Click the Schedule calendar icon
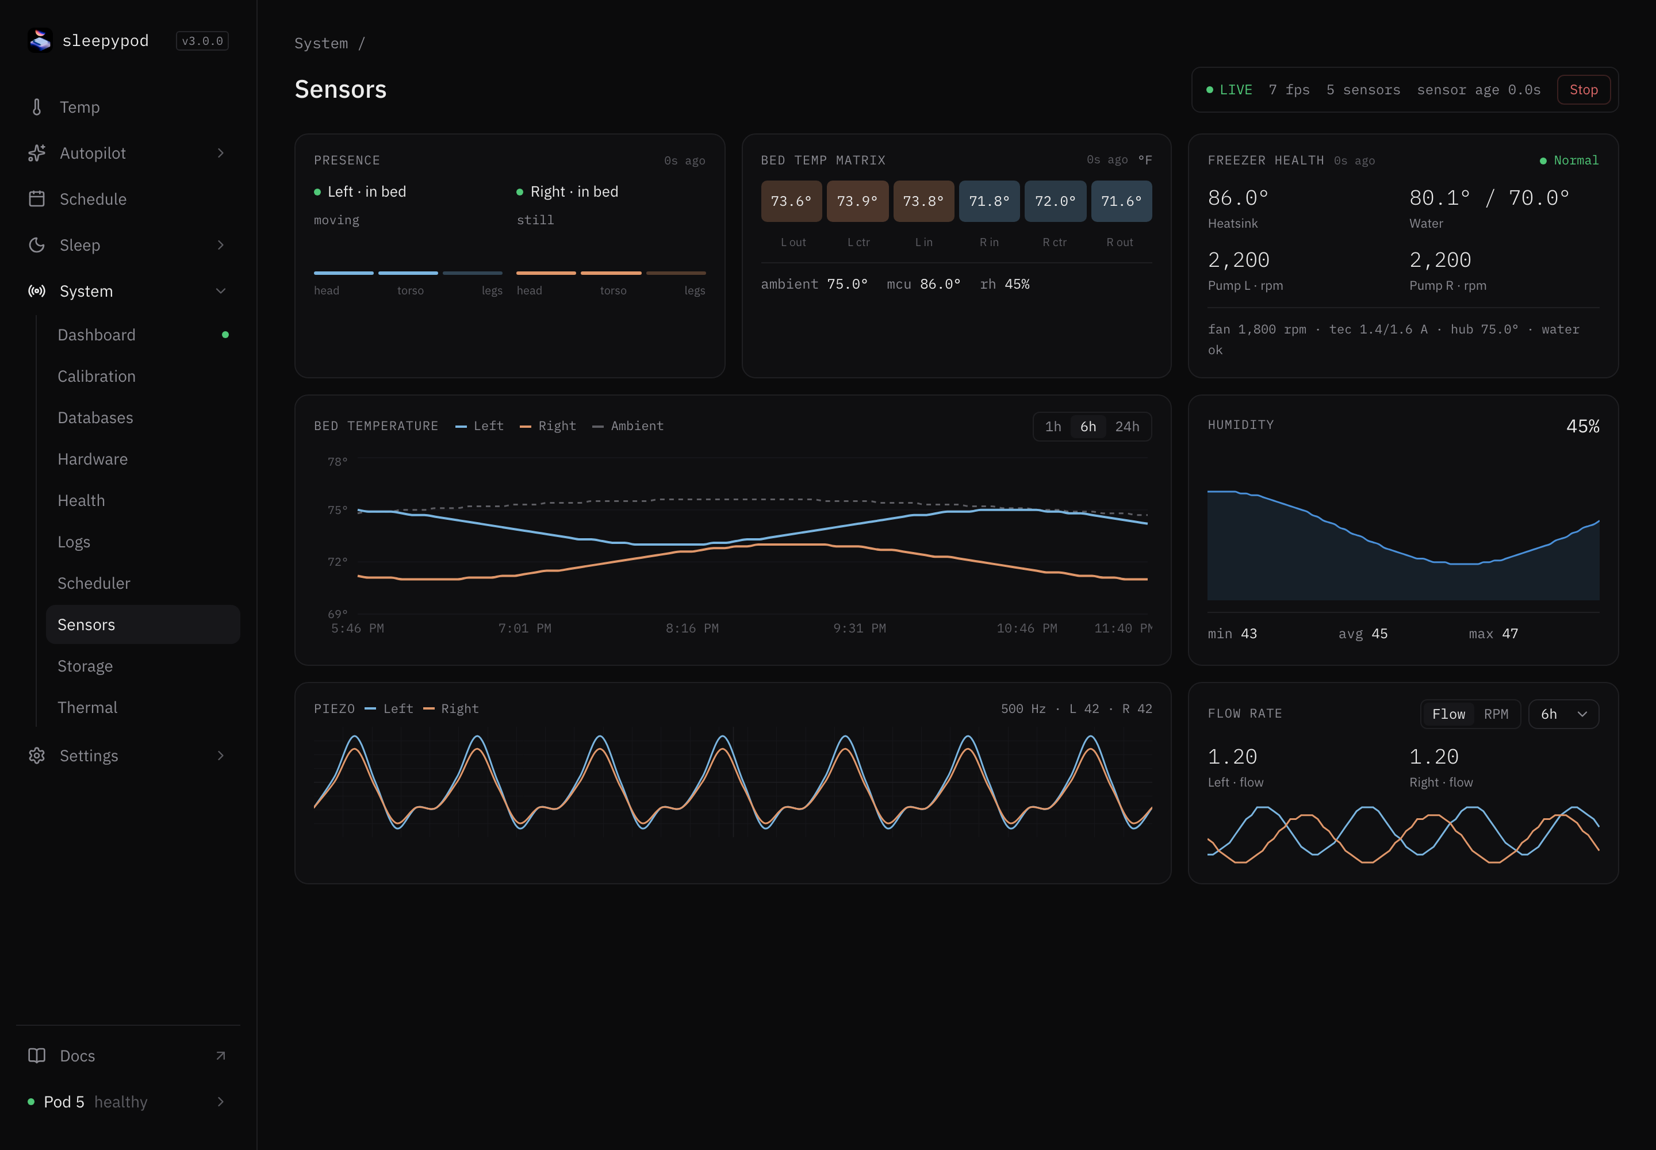This screenshot has height=1150, width=1656. click(37, 199)
